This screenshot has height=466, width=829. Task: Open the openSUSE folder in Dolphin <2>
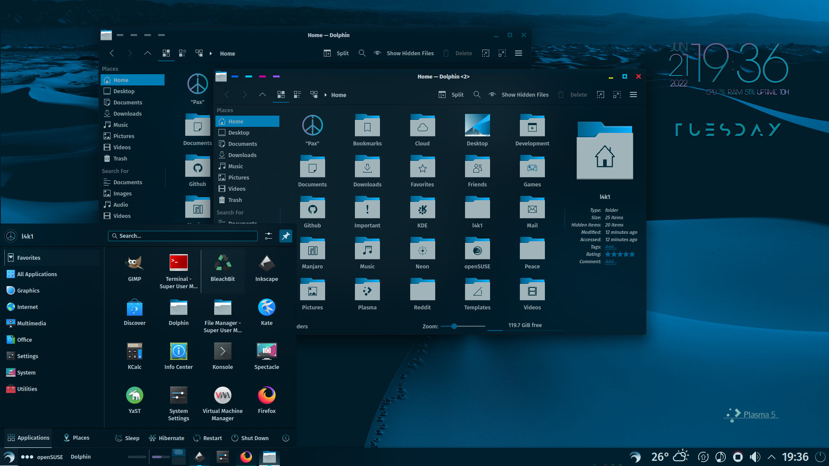477,253
